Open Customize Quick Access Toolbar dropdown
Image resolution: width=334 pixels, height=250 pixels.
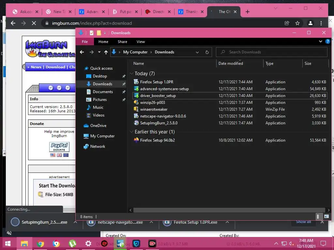click(105, 33)
